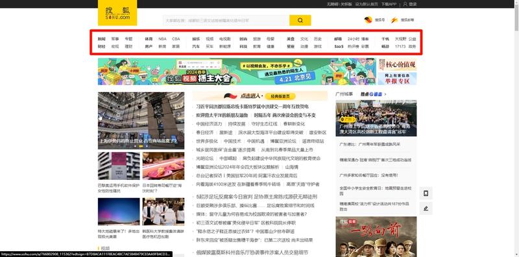Screen dimensions: 519x257
Task: Open 媒体:留守儿童 school bullying headline
Action: (x=252, y=214)
